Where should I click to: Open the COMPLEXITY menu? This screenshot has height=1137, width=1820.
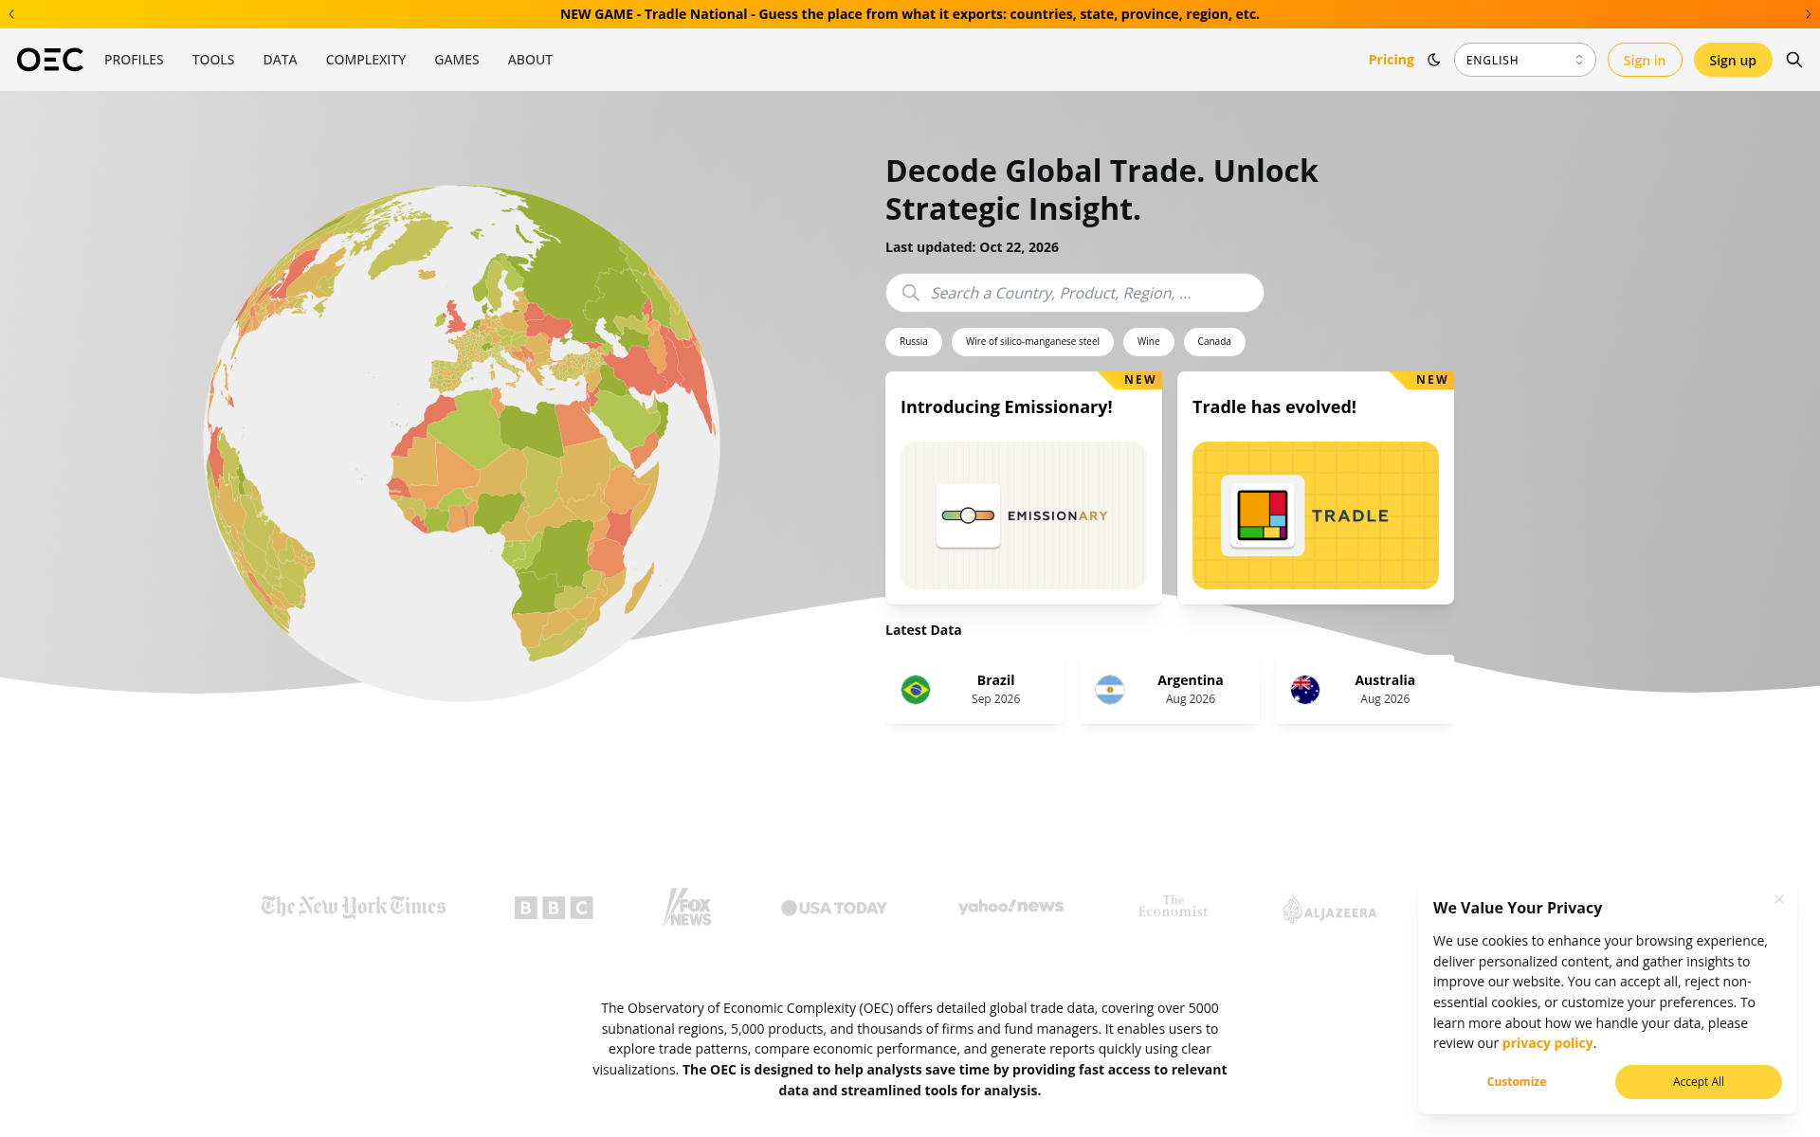pyautogui.click(x=366, y=60)
